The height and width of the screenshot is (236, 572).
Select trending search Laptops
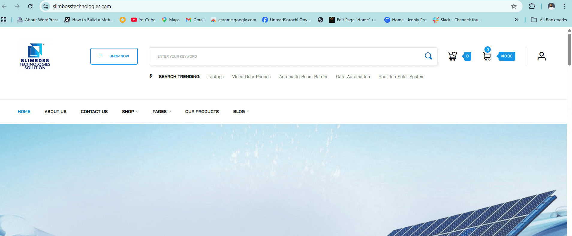click(x=216, y=77)
